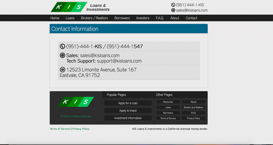Open the Terms of Service link below the footer
This screenshot has height=145, width=273.
pyautogui.click(x=60, y=129)
